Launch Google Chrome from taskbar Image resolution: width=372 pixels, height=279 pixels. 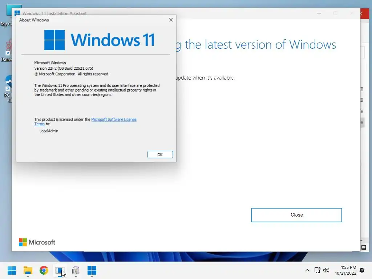pyautogui.click(x=44, y=270)
